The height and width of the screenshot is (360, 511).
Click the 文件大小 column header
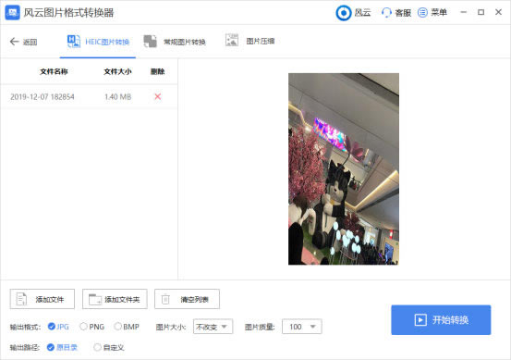[117, 71]
